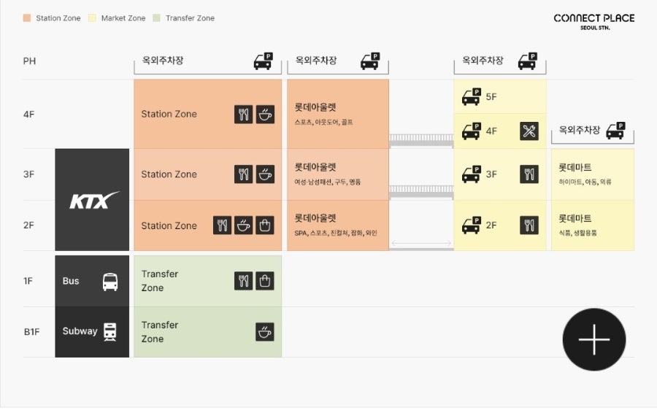Click restaurant icon in 2F Station Zone
The image size is (657, 413).
222,225
